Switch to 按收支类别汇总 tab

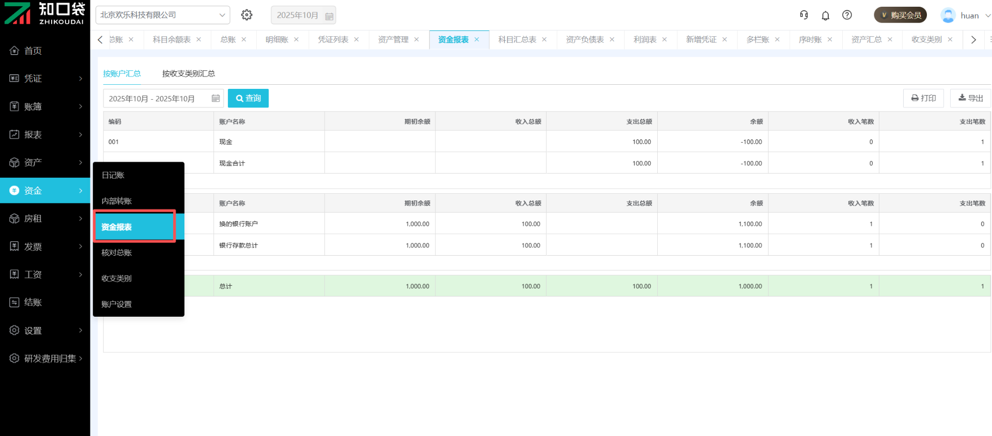pyautogui.click(x=188, y=73)
